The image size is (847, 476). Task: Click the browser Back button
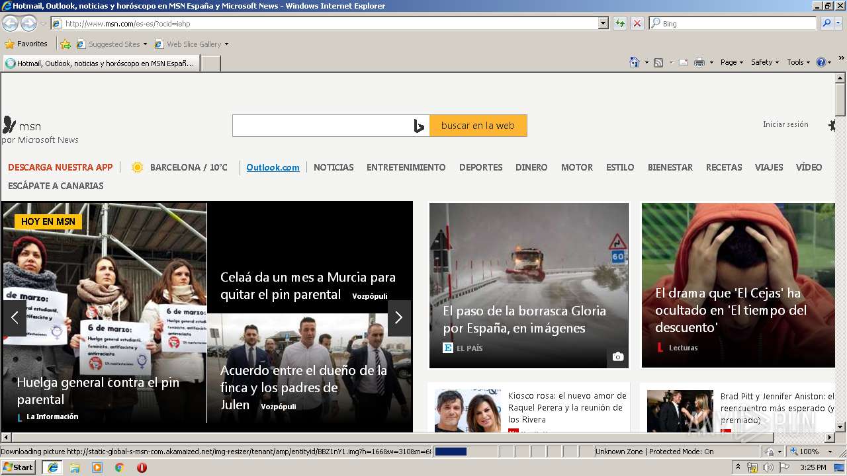click(x=10, y=23)
